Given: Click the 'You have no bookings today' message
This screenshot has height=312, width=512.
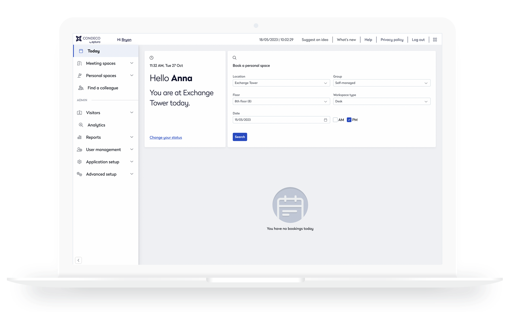Looking at the screenshot, I should pos(290,229).
